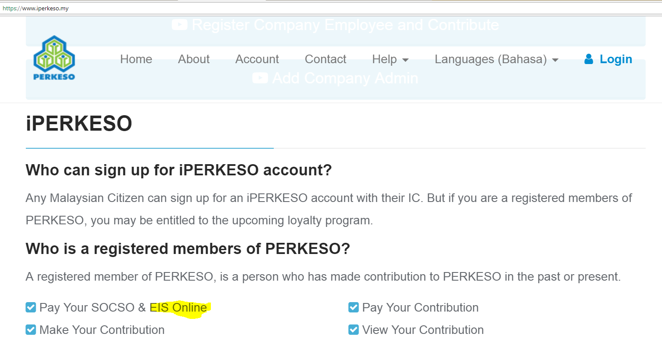Toggle the View Your Contribution checkbox

(x=353, y=330)
